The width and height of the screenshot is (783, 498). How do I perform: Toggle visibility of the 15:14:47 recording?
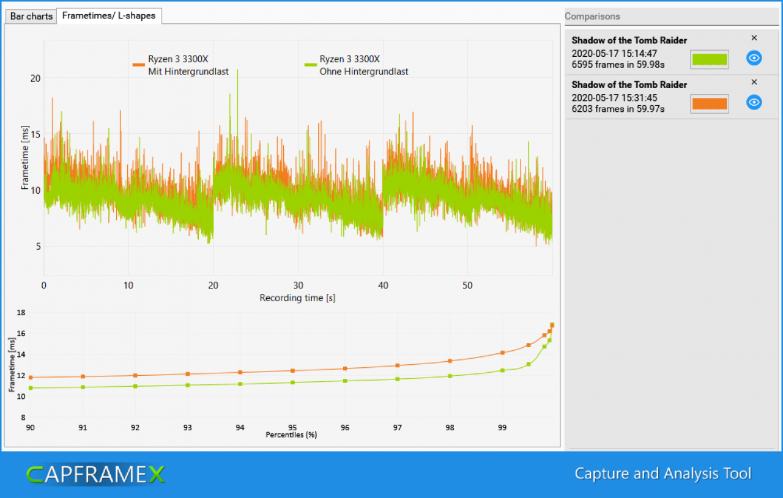pyautogui.click(x=754, y=58)
